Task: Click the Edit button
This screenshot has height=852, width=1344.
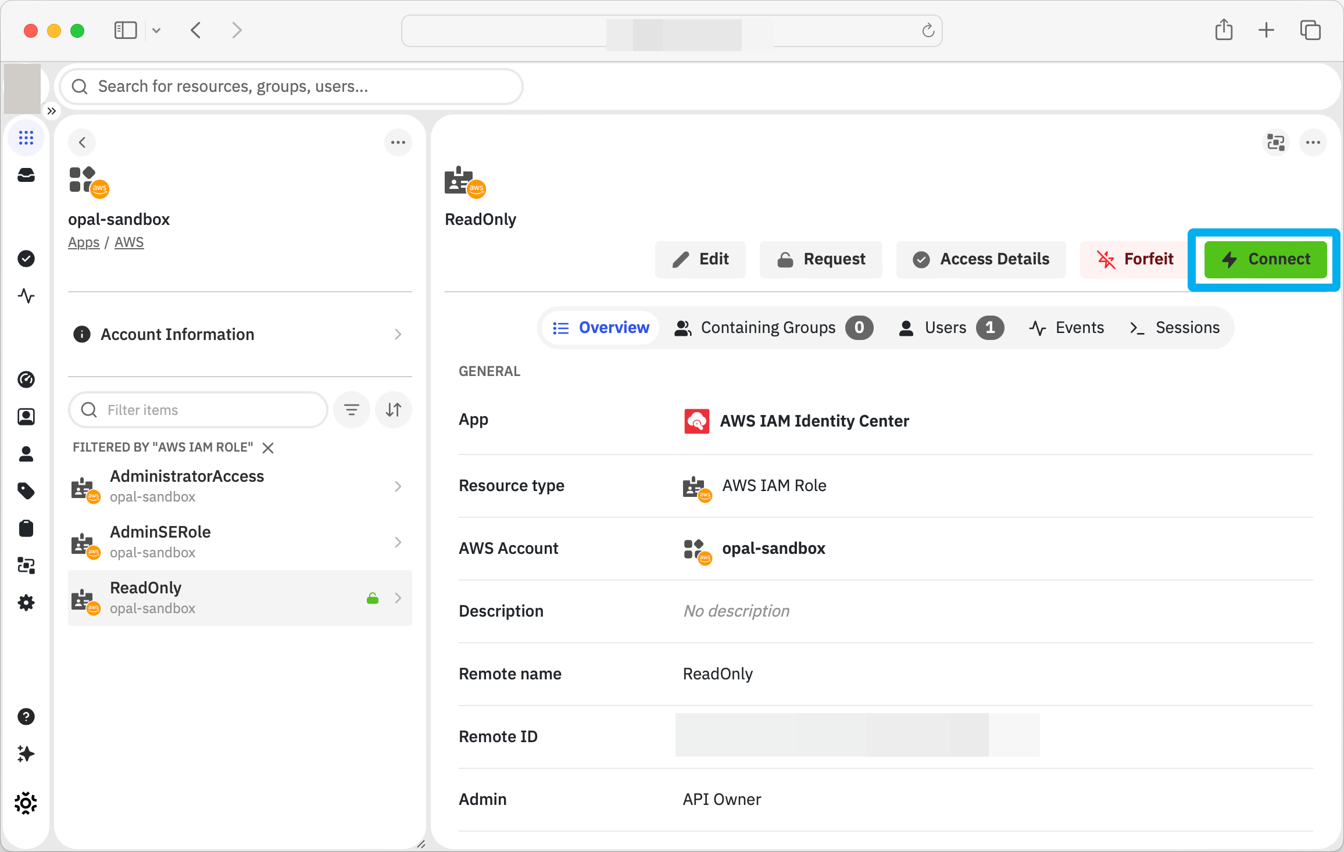Action: click(x=700, y=259)
